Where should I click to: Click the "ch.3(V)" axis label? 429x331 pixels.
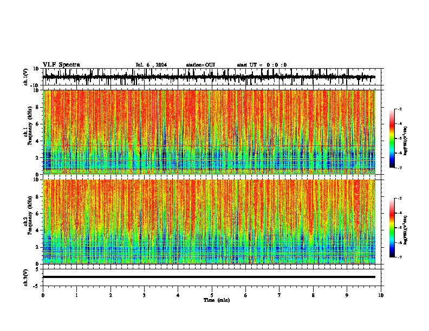26,277
